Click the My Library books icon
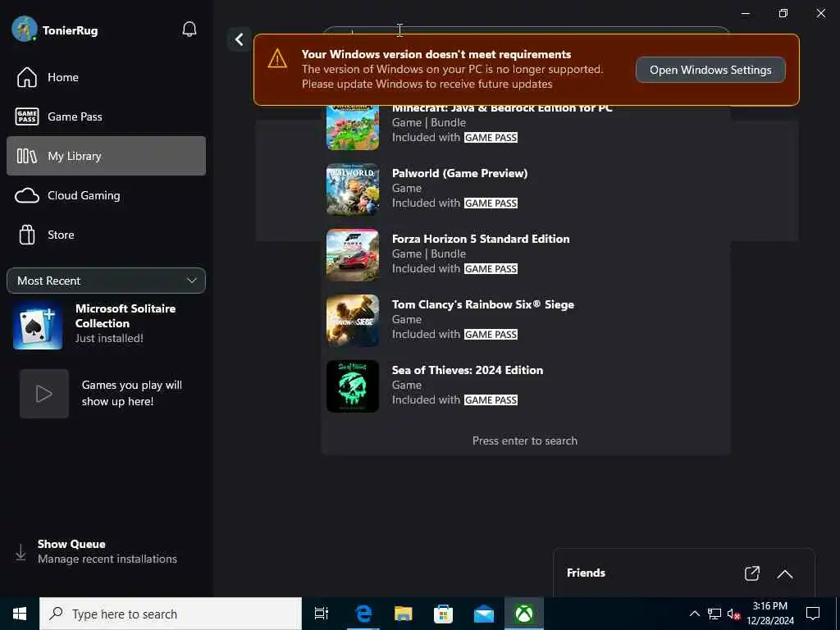Screen dimensions: 840x630 [x=27, y=156]
